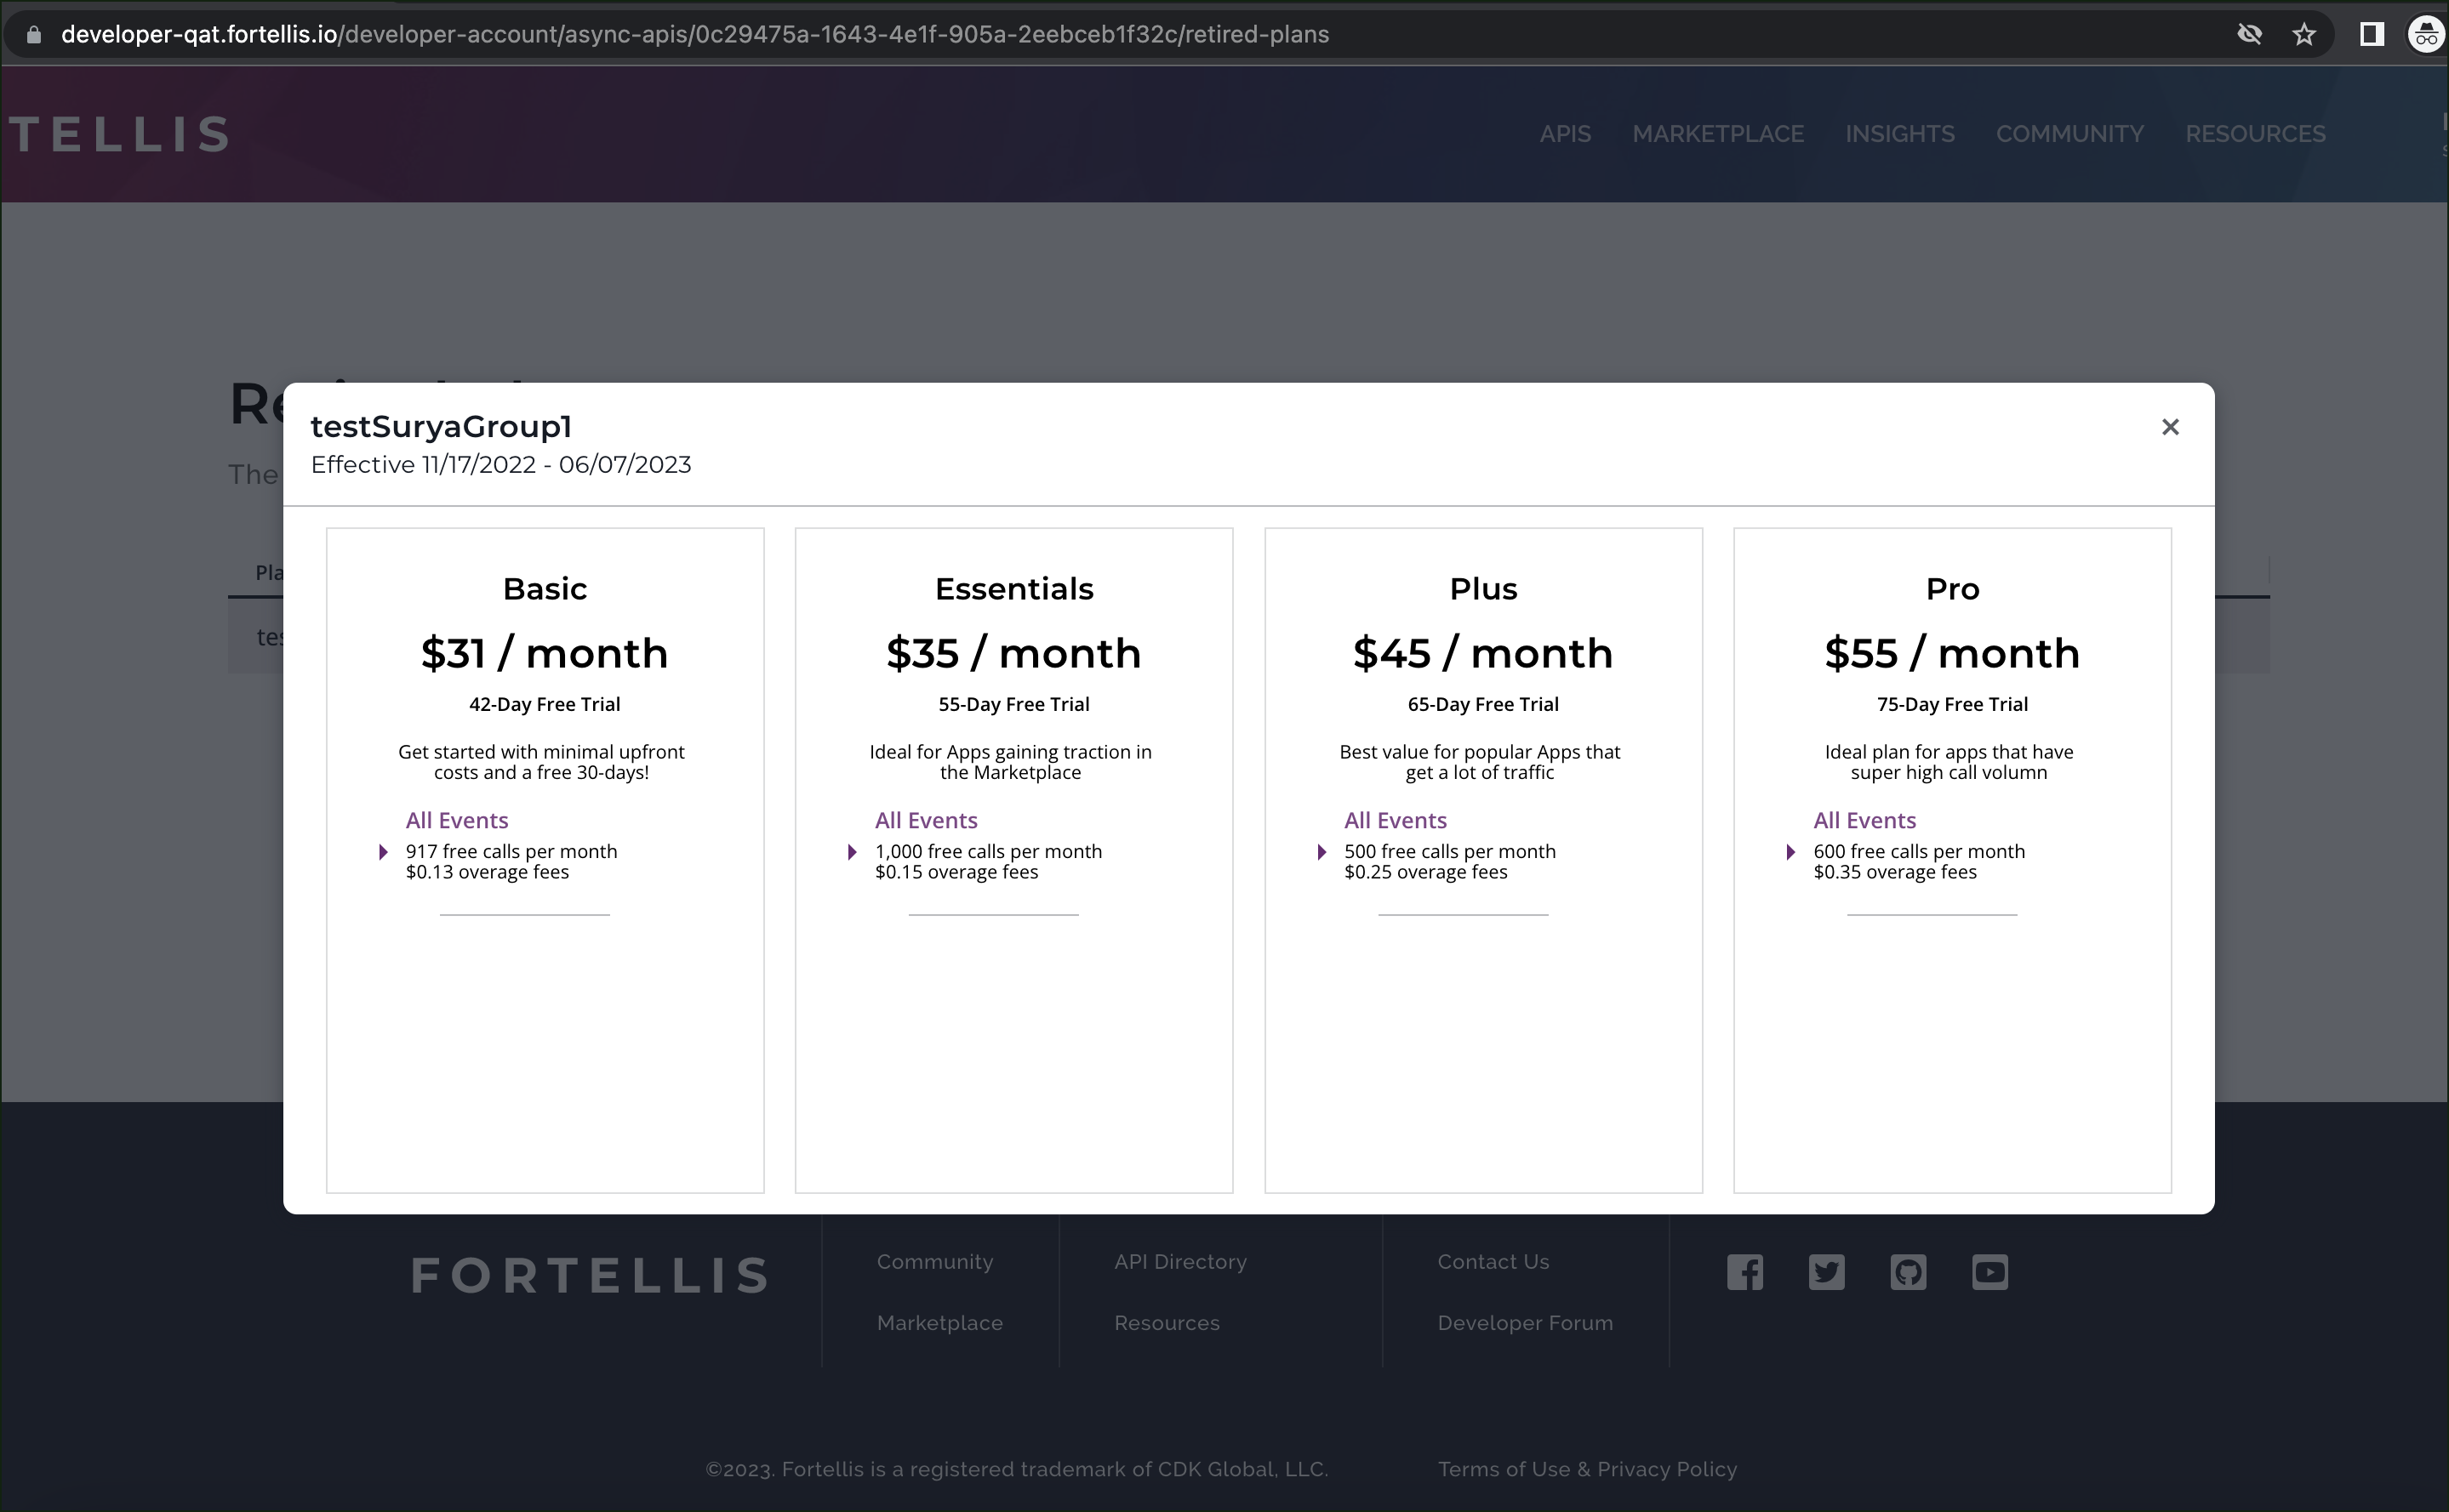2449x1512 pixels.
Task: Open INSIGHTS navigation menu
Action: pos(1900,134)
